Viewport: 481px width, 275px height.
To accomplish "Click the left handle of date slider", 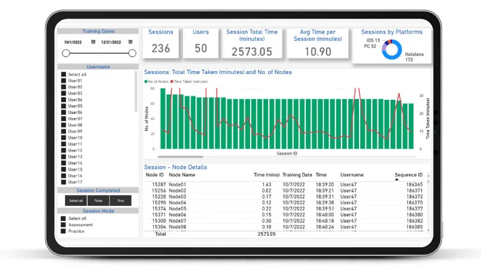I will [66, 54].
